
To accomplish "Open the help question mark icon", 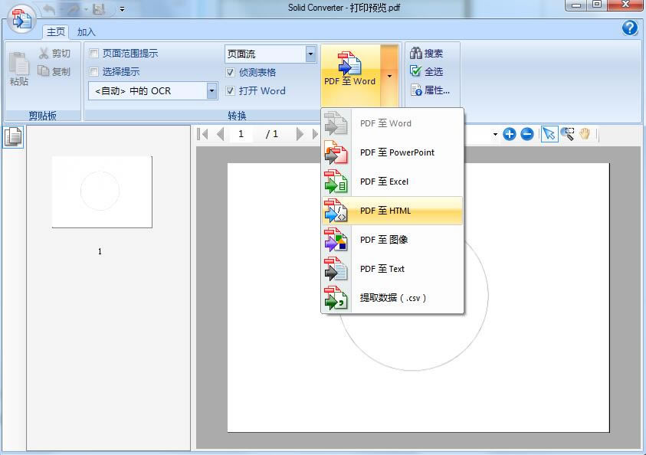I will click(x=629, y=28).
